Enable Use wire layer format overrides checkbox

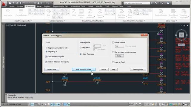pyautogui.click(x=113, y=52)
